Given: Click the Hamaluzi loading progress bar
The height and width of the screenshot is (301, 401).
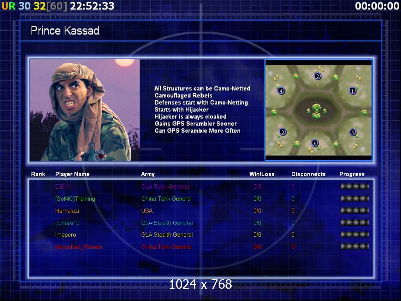Looking at the screenshot, I should click(x=355, y=211).
